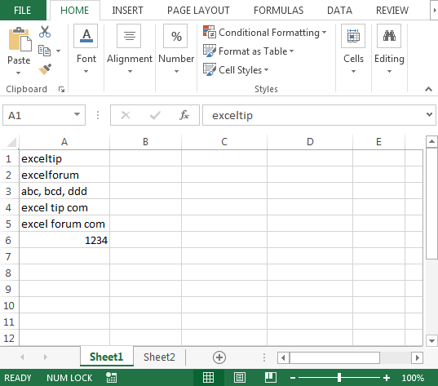Click the Insert Function fx icon
The image size is (438, 386).
point(184,115)
